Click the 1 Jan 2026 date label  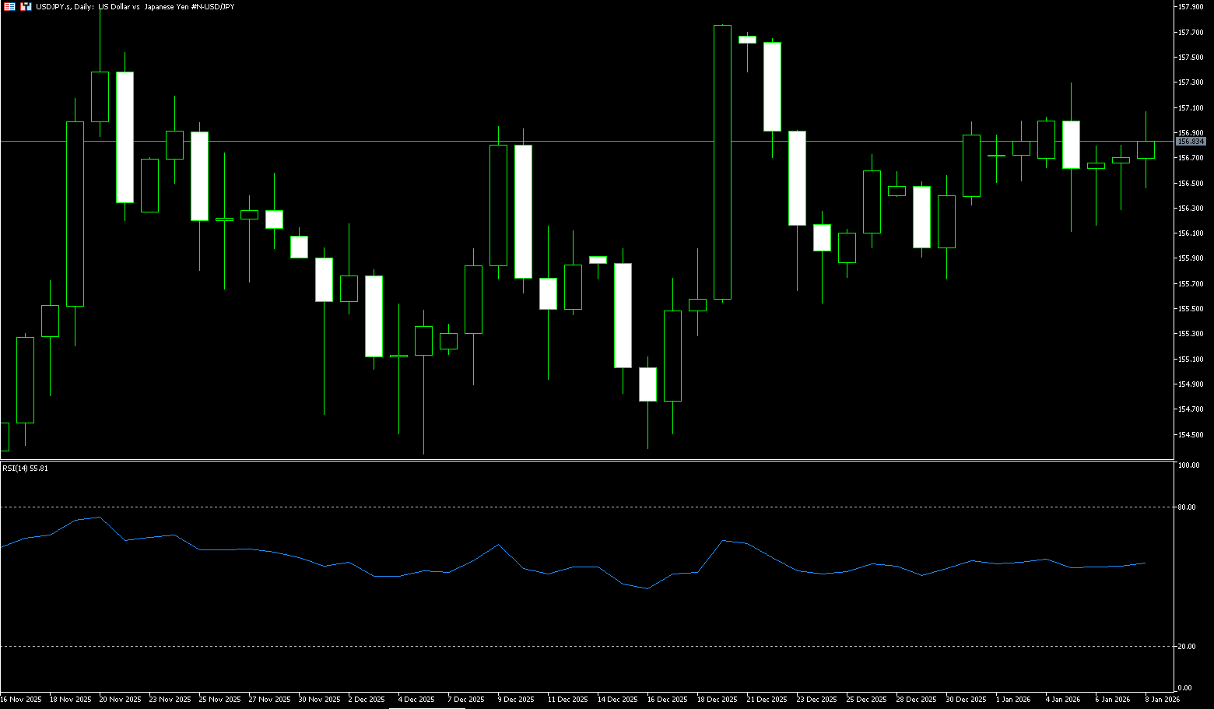[1013, 700]
